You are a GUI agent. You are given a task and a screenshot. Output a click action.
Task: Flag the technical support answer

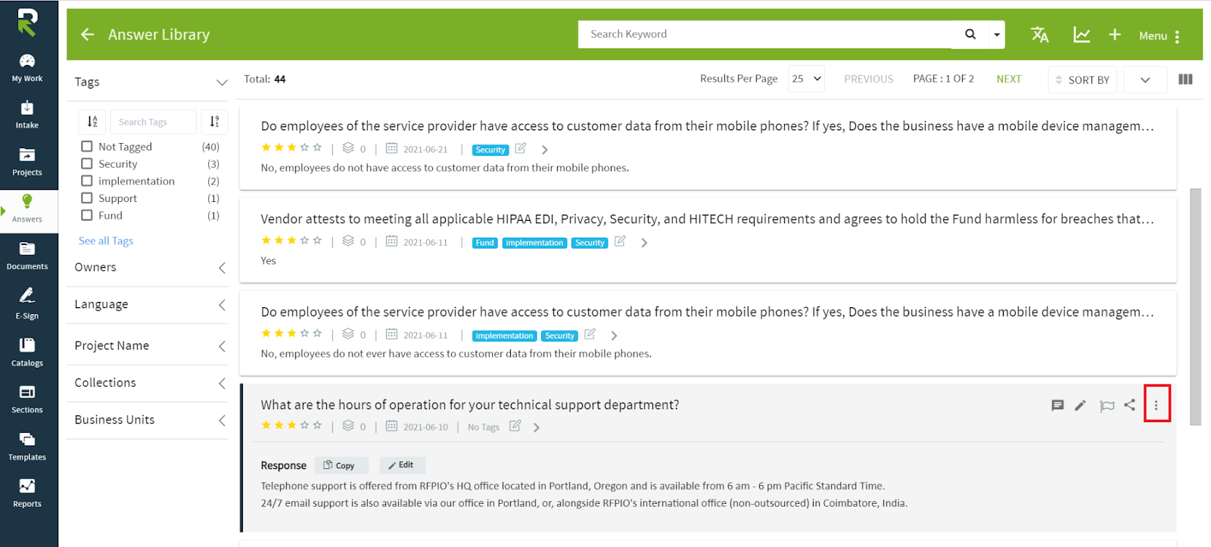[1107, 406]
